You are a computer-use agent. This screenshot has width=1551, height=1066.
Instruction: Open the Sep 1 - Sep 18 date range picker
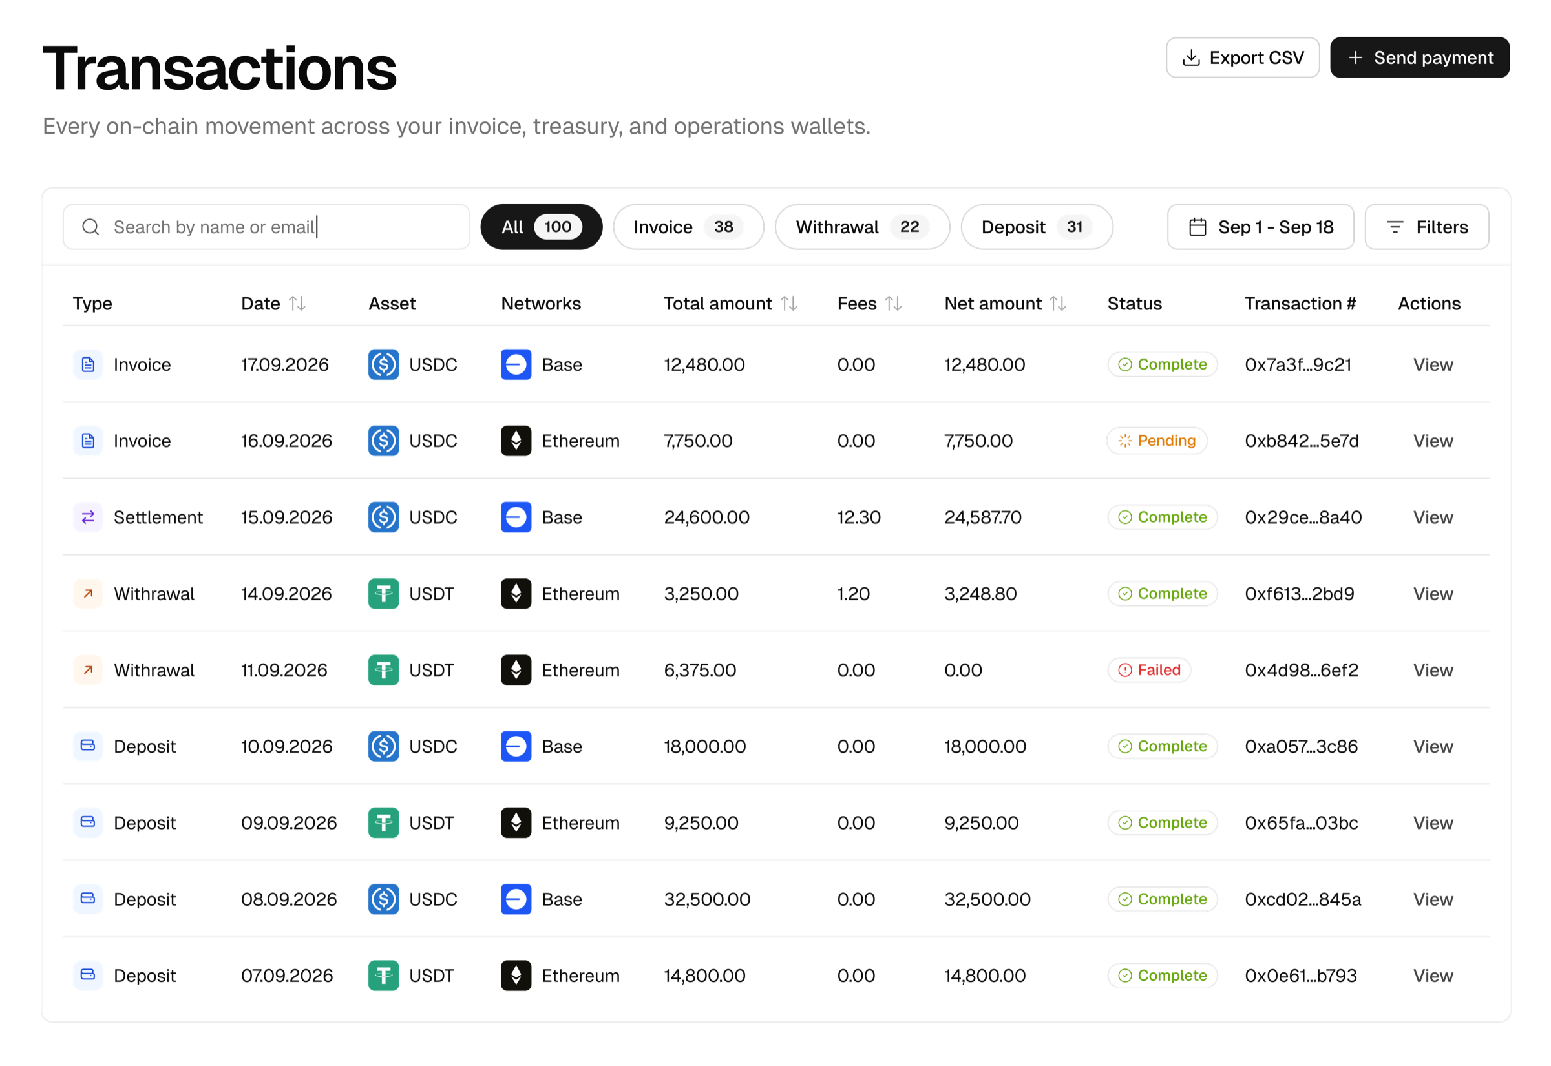1260,227
